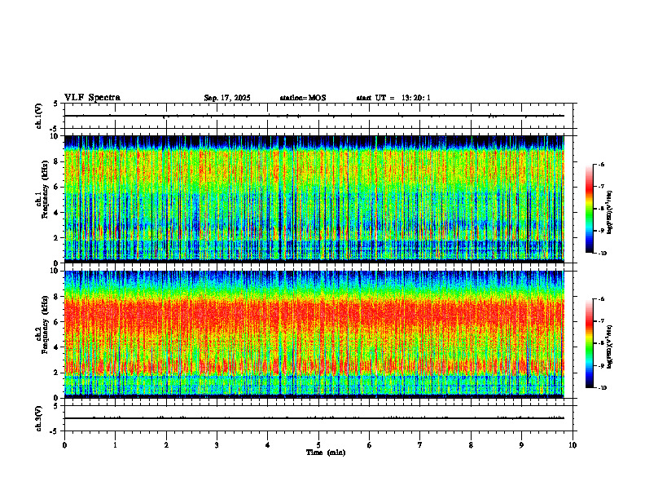Click the "-5" tick on ch.3(V) axis

(x=55, y=431)
